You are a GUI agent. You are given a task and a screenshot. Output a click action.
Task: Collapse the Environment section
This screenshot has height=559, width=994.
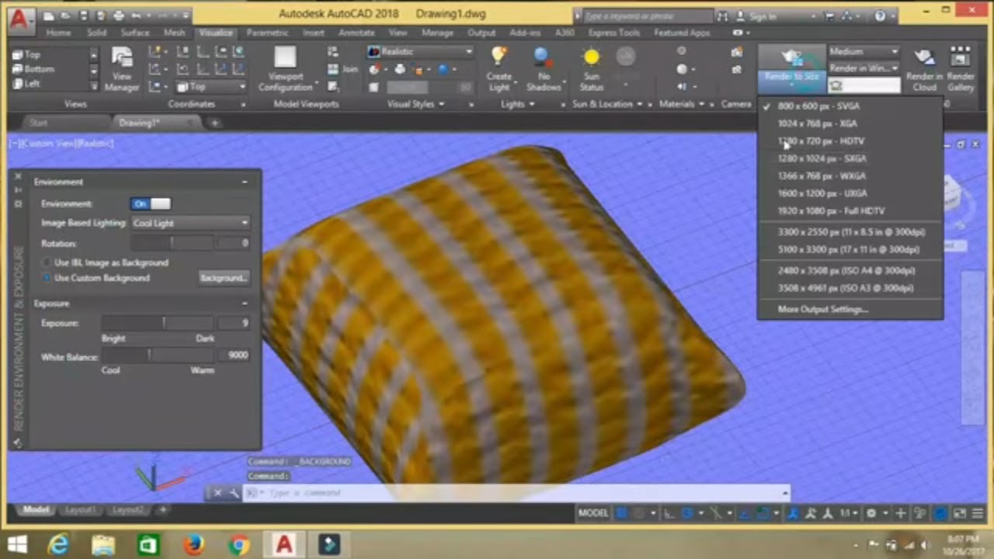point(245,182)
